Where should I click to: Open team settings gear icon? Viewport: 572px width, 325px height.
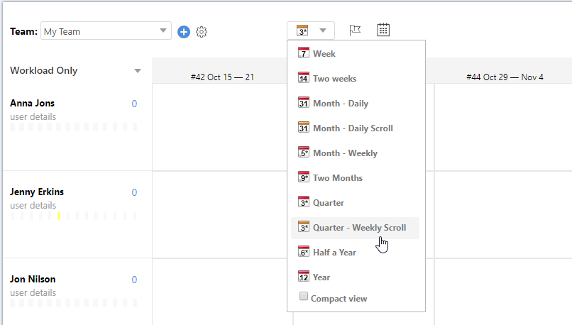(x=202, y=31)
